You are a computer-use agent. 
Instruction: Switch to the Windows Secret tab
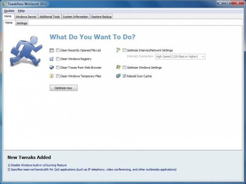coord(26,17)
